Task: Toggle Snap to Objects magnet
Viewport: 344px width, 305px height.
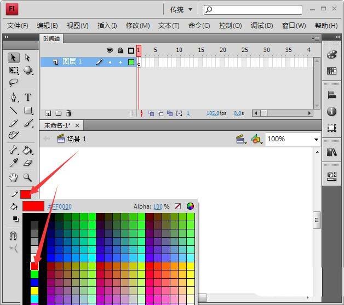Action: click(13, 235)
